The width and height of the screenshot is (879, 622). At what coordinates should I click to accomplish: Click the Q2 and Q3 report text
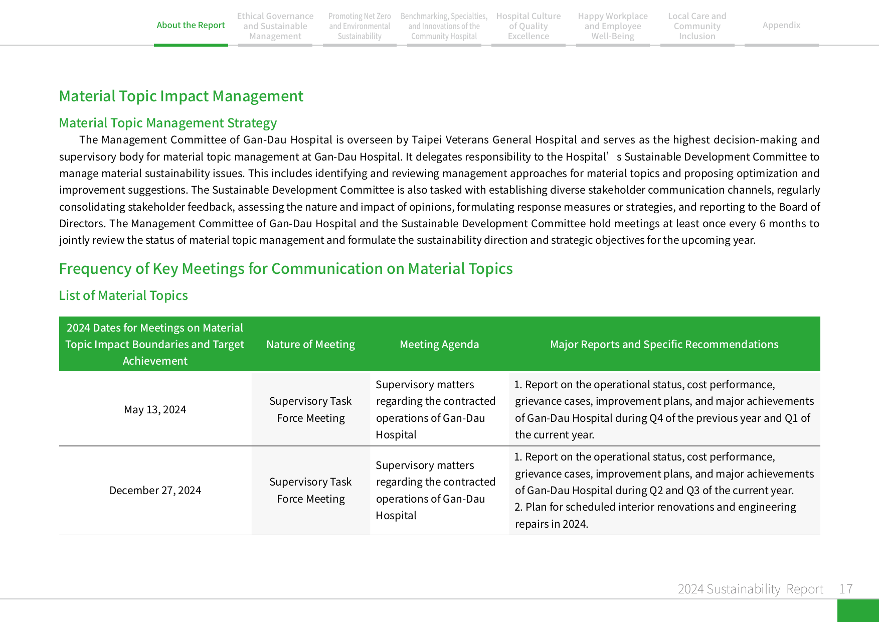[664, 474]
